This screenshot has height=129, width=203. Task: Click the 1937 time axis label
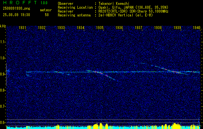coord(138,27)
